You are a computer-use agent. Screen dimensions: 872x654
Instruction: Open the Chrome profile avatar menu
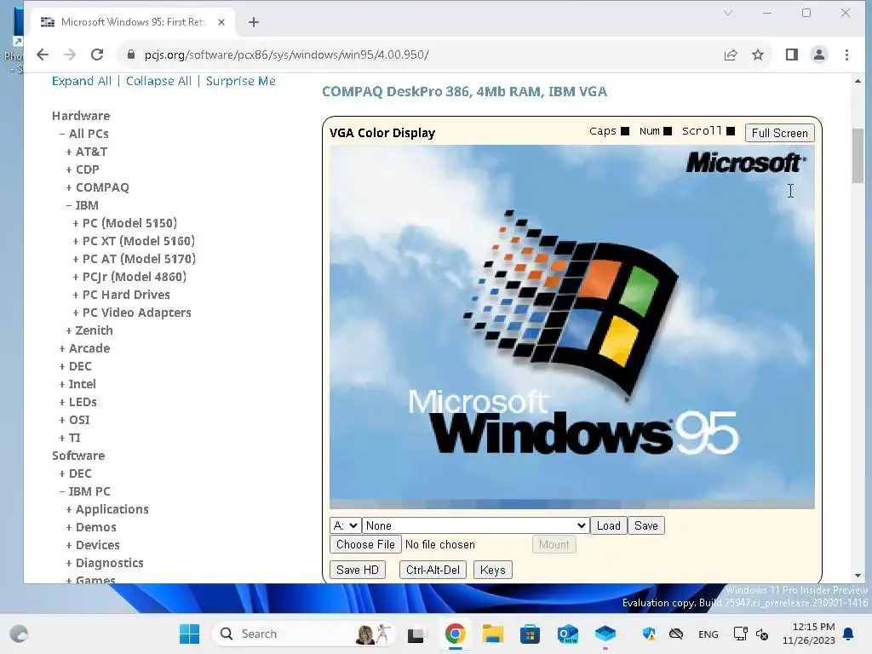tap(819, 54)
